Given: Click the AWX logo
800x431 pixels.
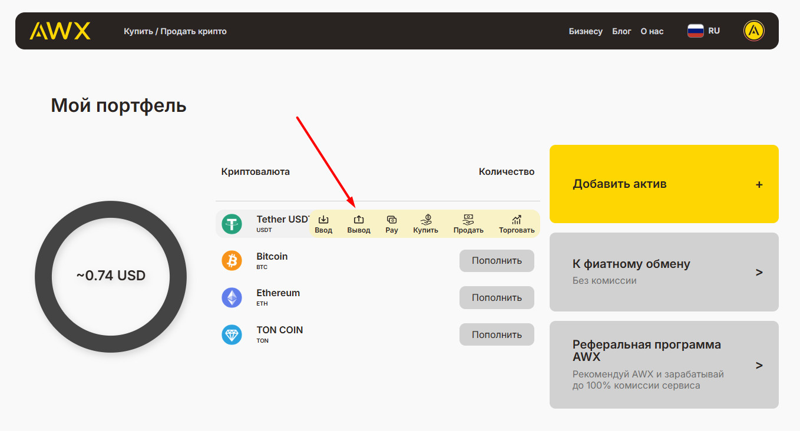Looking at the screenshot, I should coord(60,31).
